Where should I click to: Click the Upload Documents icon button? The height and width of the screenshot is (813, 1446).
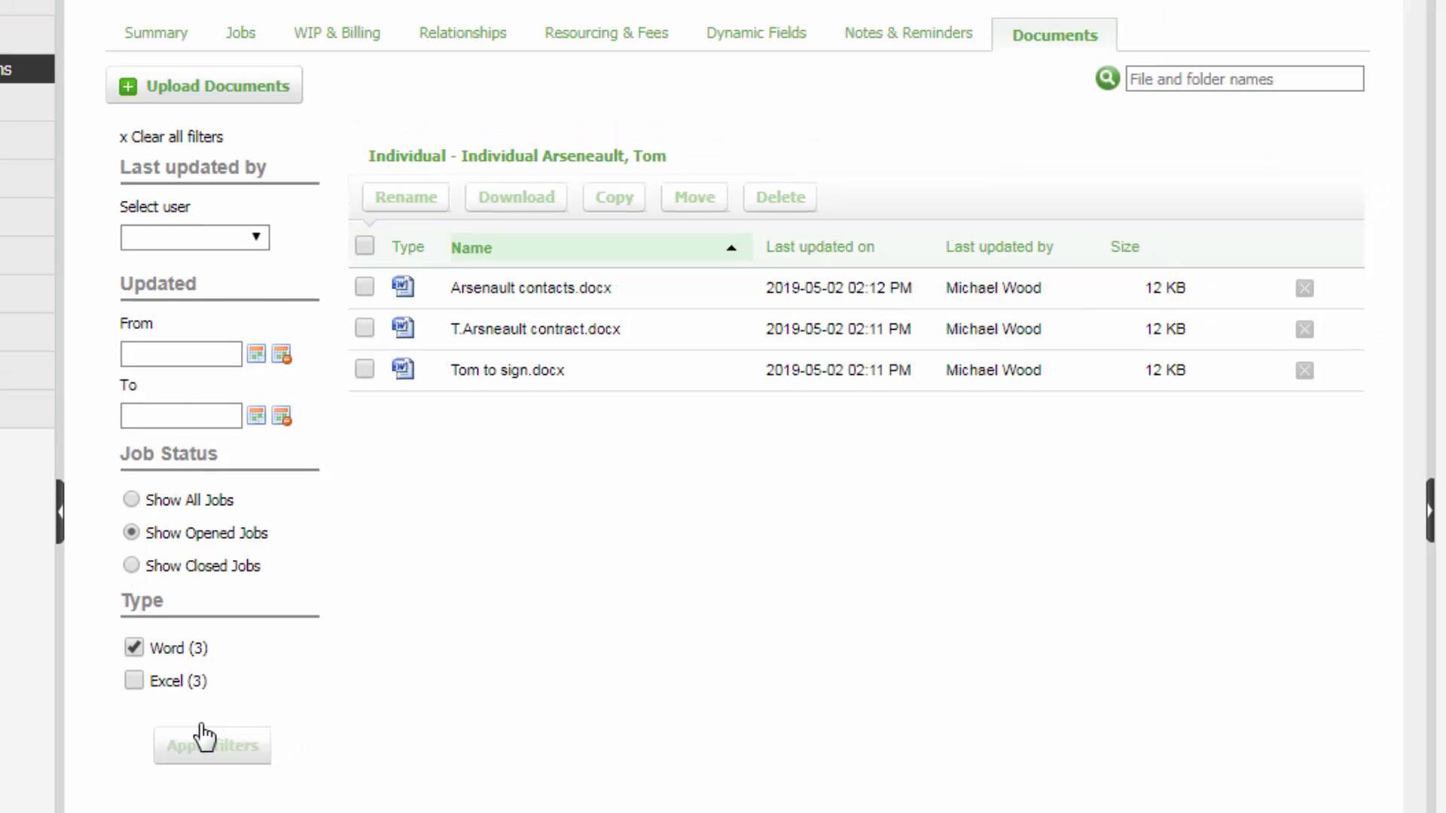(x=127, y=85)
